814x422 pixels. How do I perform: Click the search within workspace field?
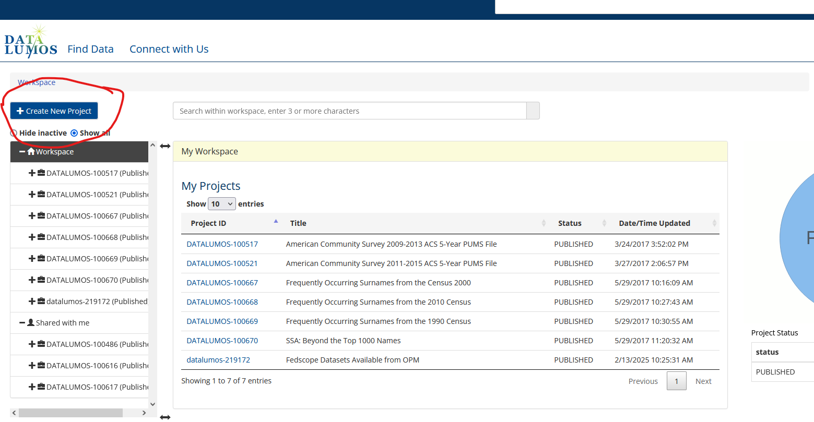tap(349, 111)
